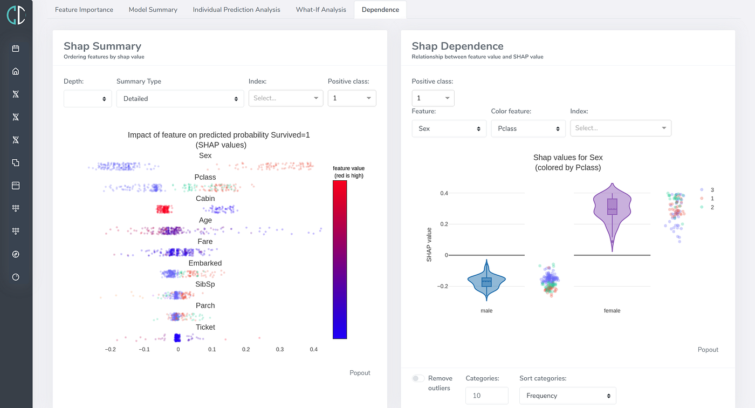Click the Parch row label in summary plot
The height and width of the screenshot is (408, 755).
click(205, 305)
